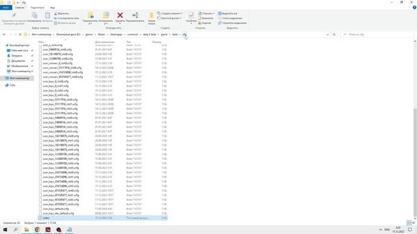Screen dimensions: 417x234
Task: Open the Файл tab
Action: pyautogui.click(x=6, y=8)
